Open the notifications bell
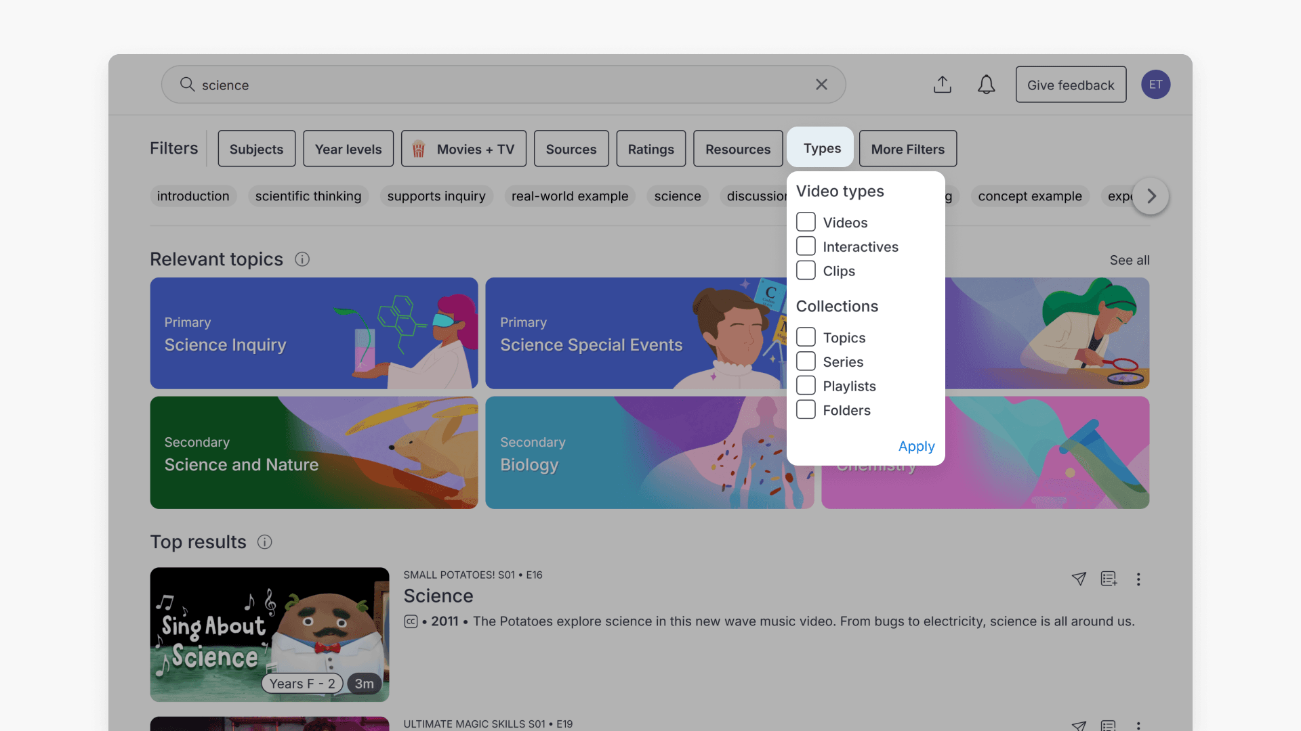 [986, 85]
